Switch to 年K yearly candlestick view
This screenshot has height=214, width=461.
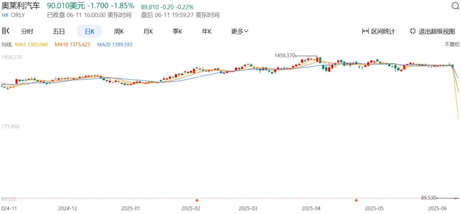[x=207, y=31]
